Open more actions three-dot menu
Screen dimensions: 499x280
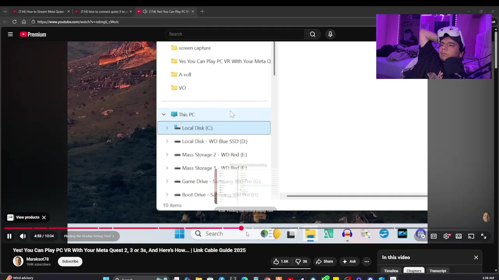(x=366, y=261)
